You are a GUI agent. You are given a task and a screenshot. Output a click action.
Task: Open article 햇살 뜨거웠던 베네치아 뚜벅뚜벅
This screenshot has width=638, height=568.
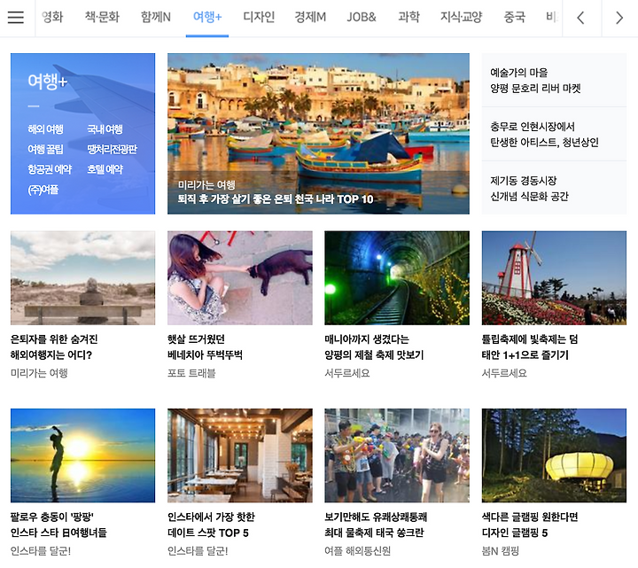click(205, 347)
